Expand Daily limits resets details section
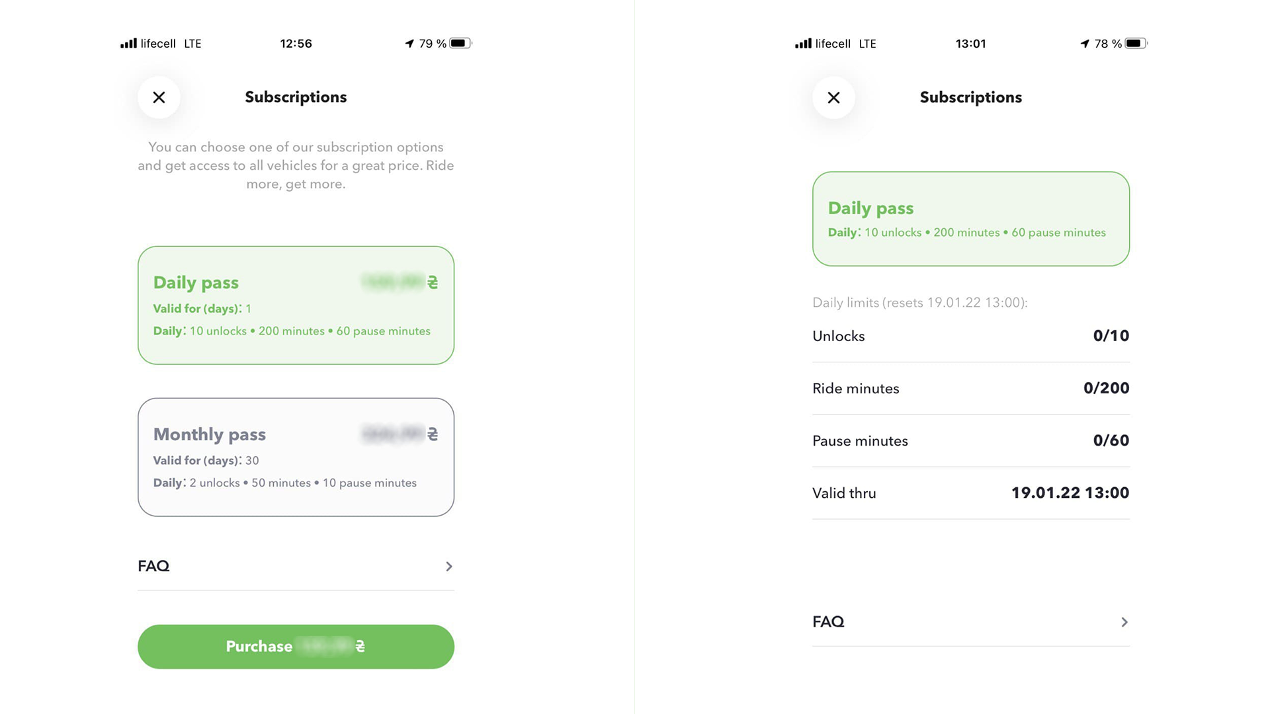The width and height of the screenshot is (1270, 714). tap(919, 303)
